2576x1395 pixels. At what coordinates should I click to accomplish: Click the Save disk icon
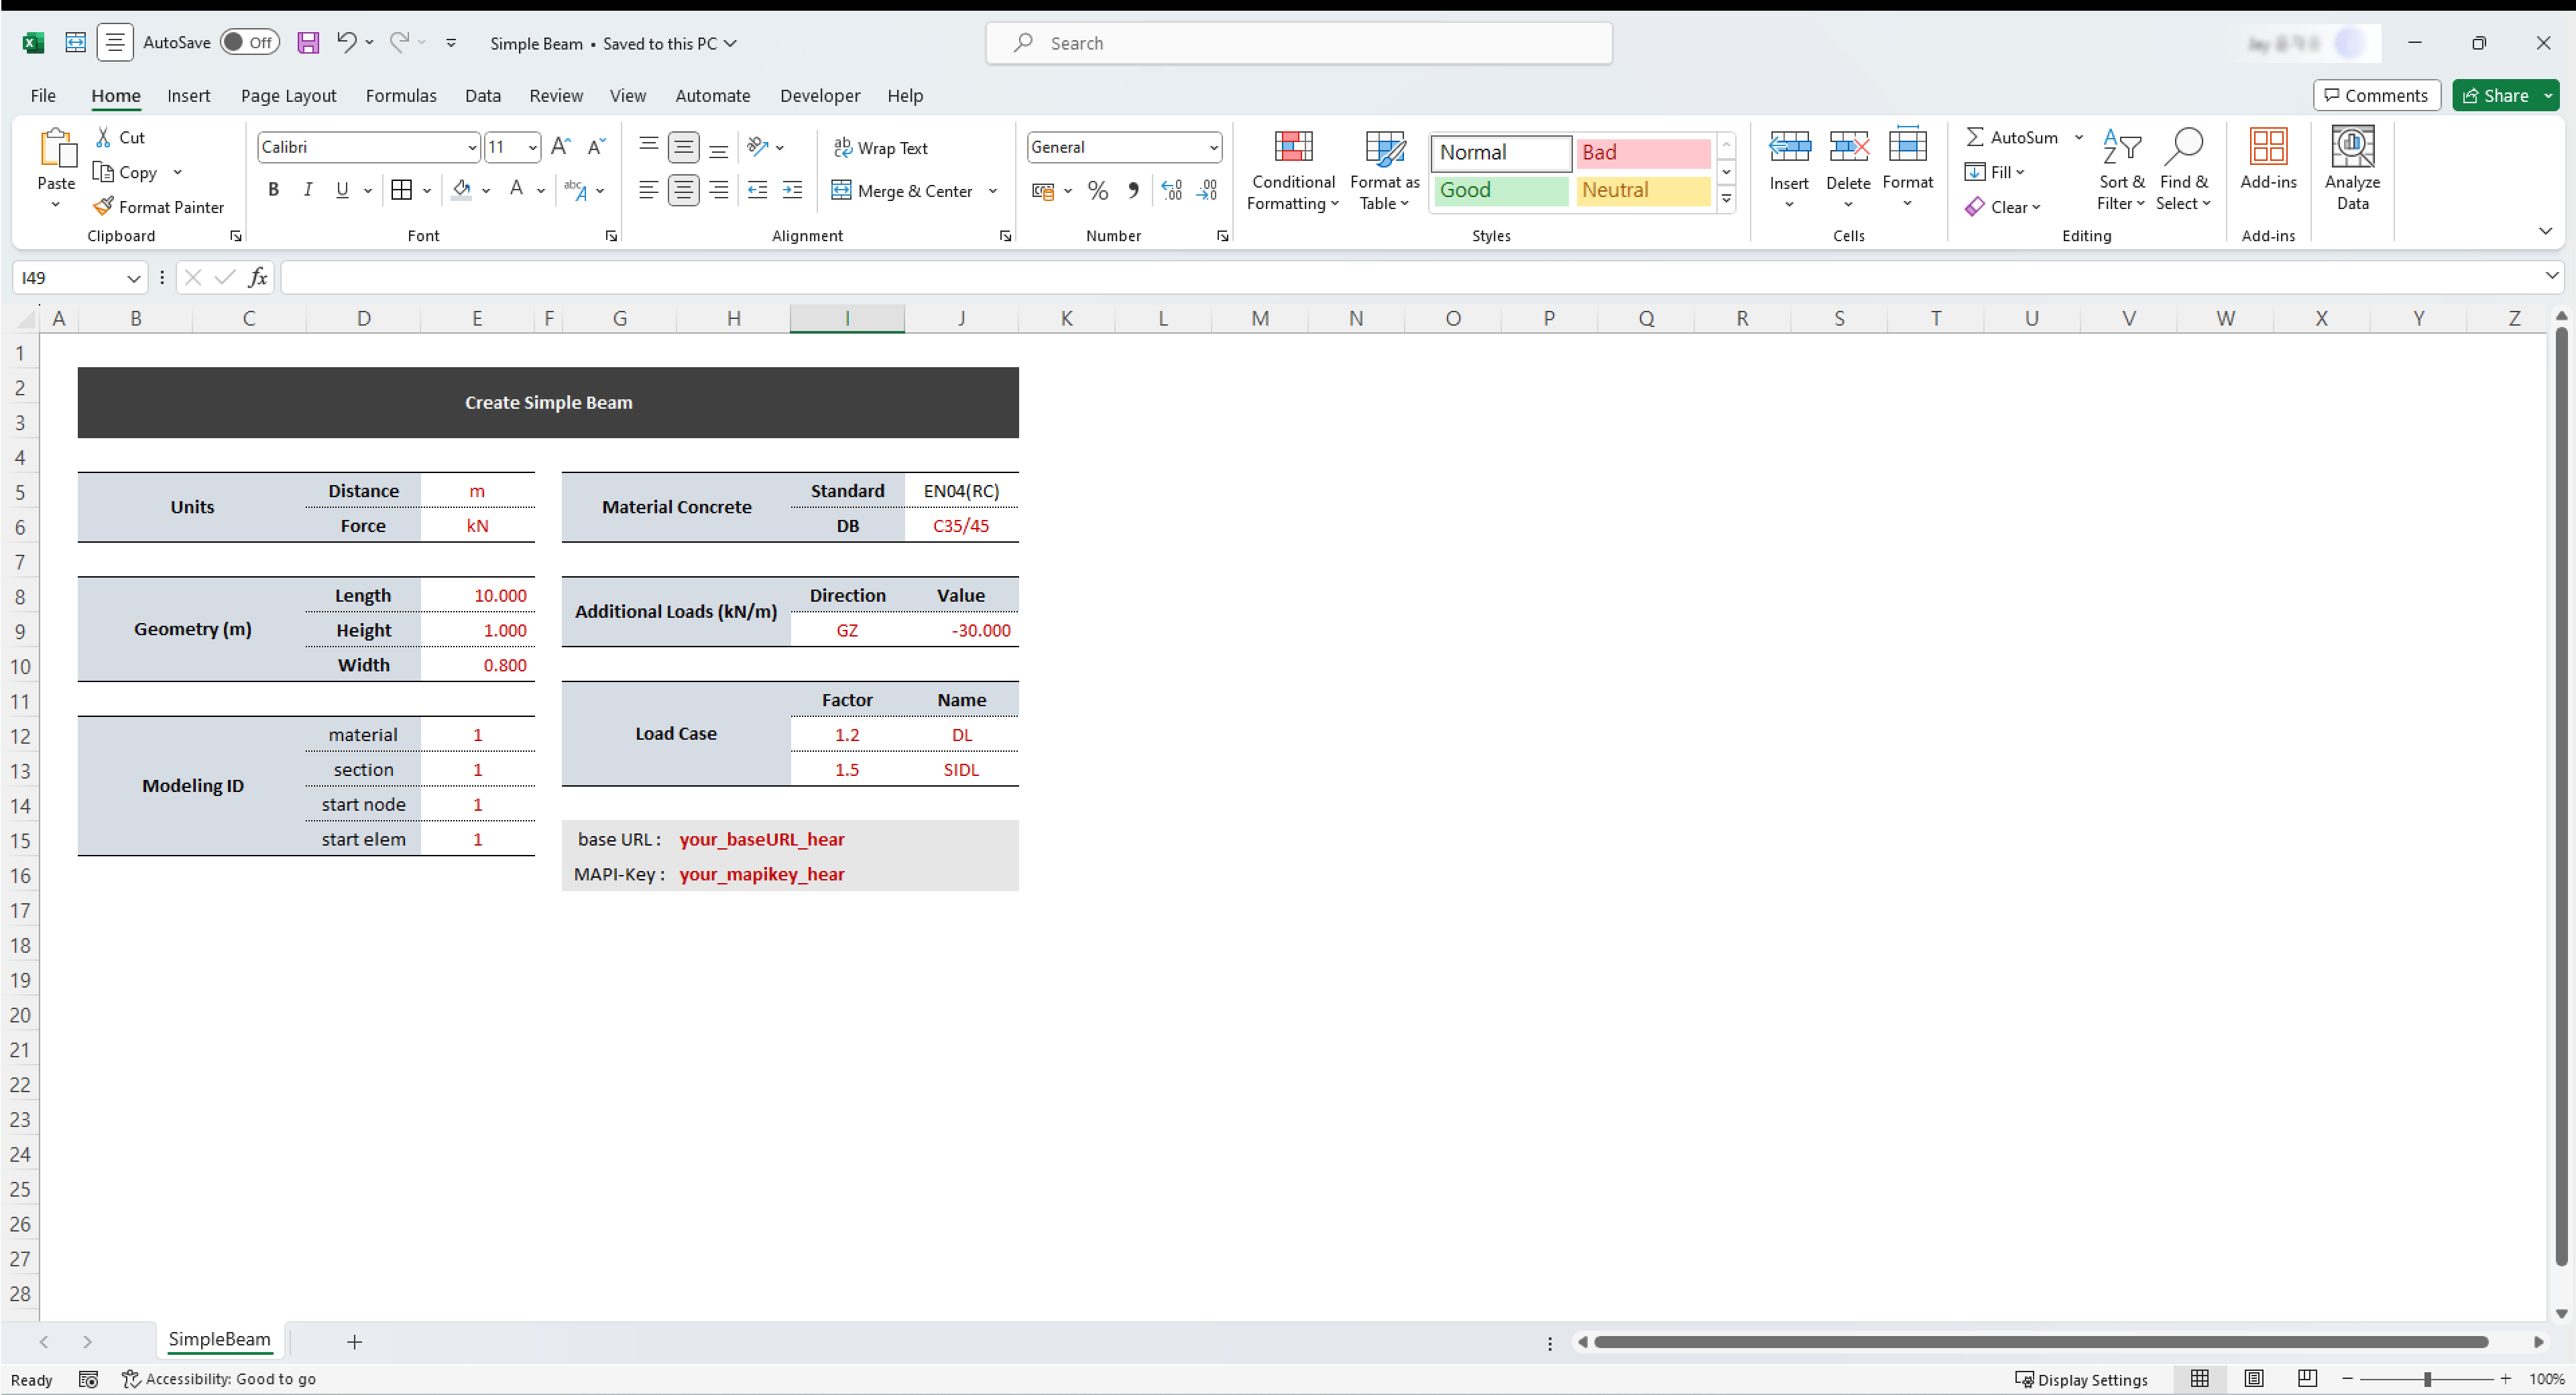pyautogui.click(x=308, y=43)
